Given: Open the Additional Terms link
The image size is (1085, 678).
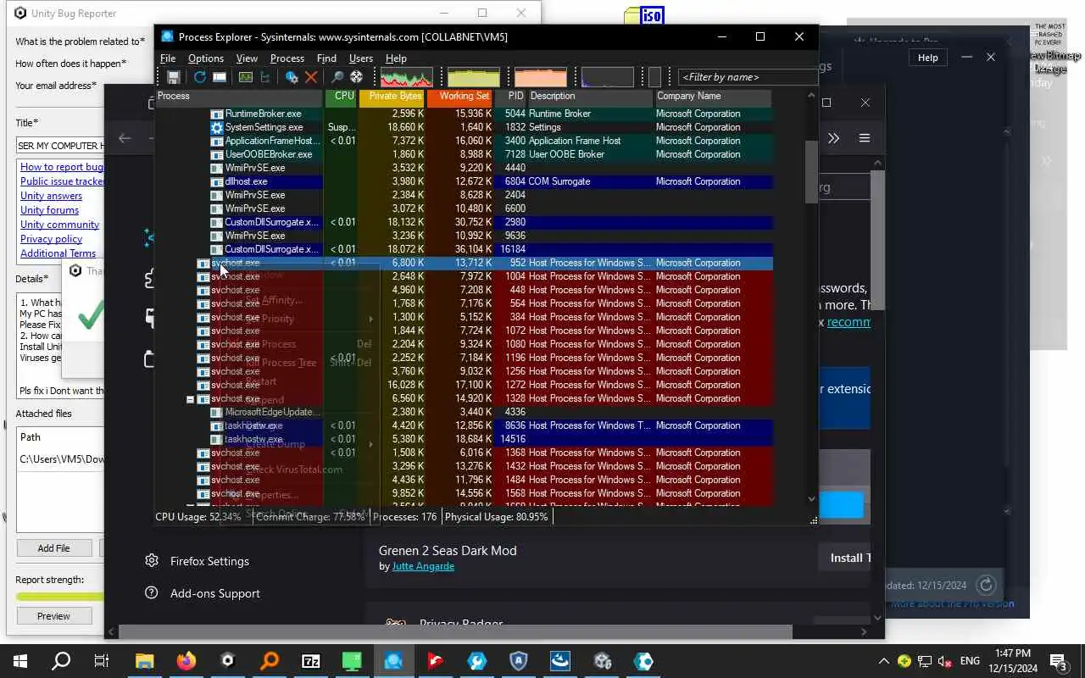Looking at the screenshot, I should pos(58,253).
